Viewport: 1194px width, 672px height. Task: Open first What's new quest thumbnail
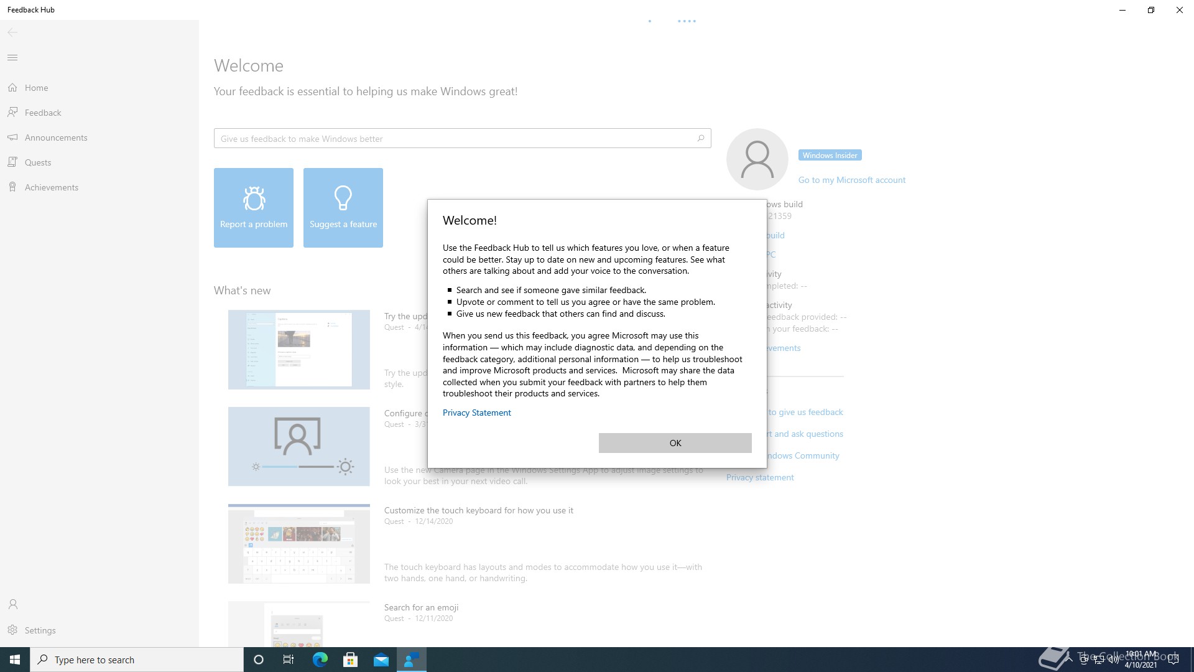(299, 350)
